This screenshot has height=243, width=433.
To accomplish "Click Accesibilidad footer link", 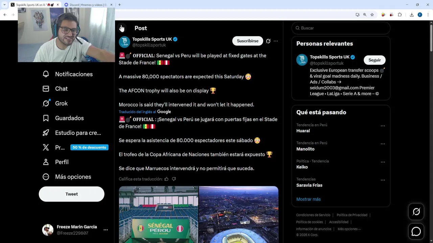I will click(x=339, y=222).
